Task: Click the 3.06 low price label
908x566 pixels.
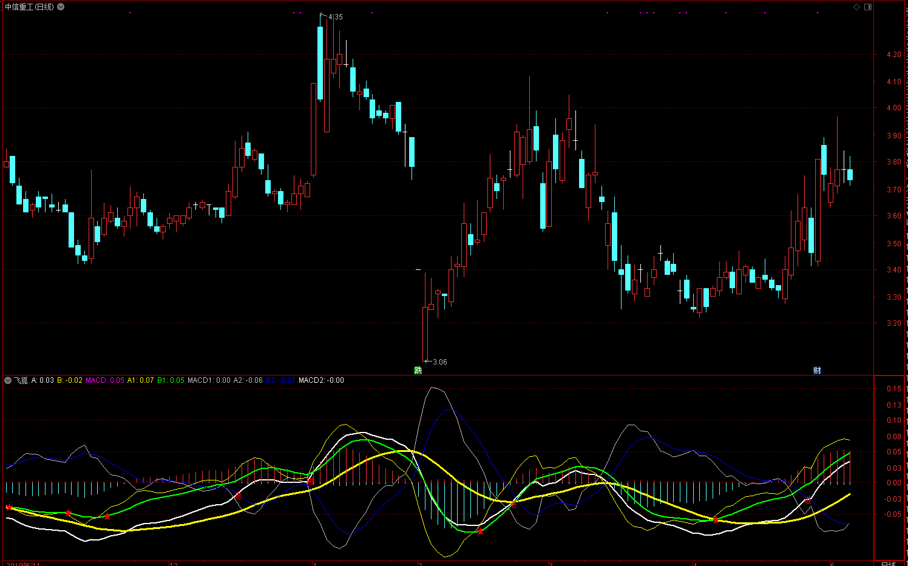Action: pos(440,362)
